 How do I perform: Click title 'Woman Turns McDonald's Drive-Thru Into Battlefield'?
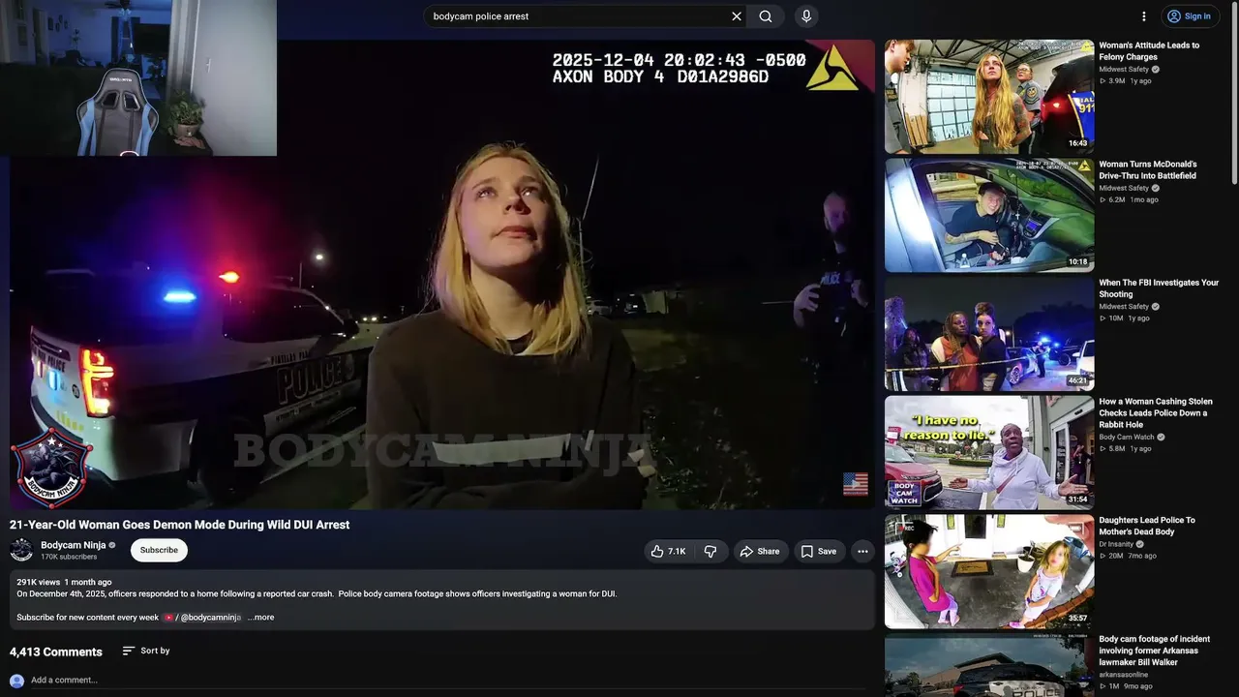pyautogui.click(x=1148, y=170)
